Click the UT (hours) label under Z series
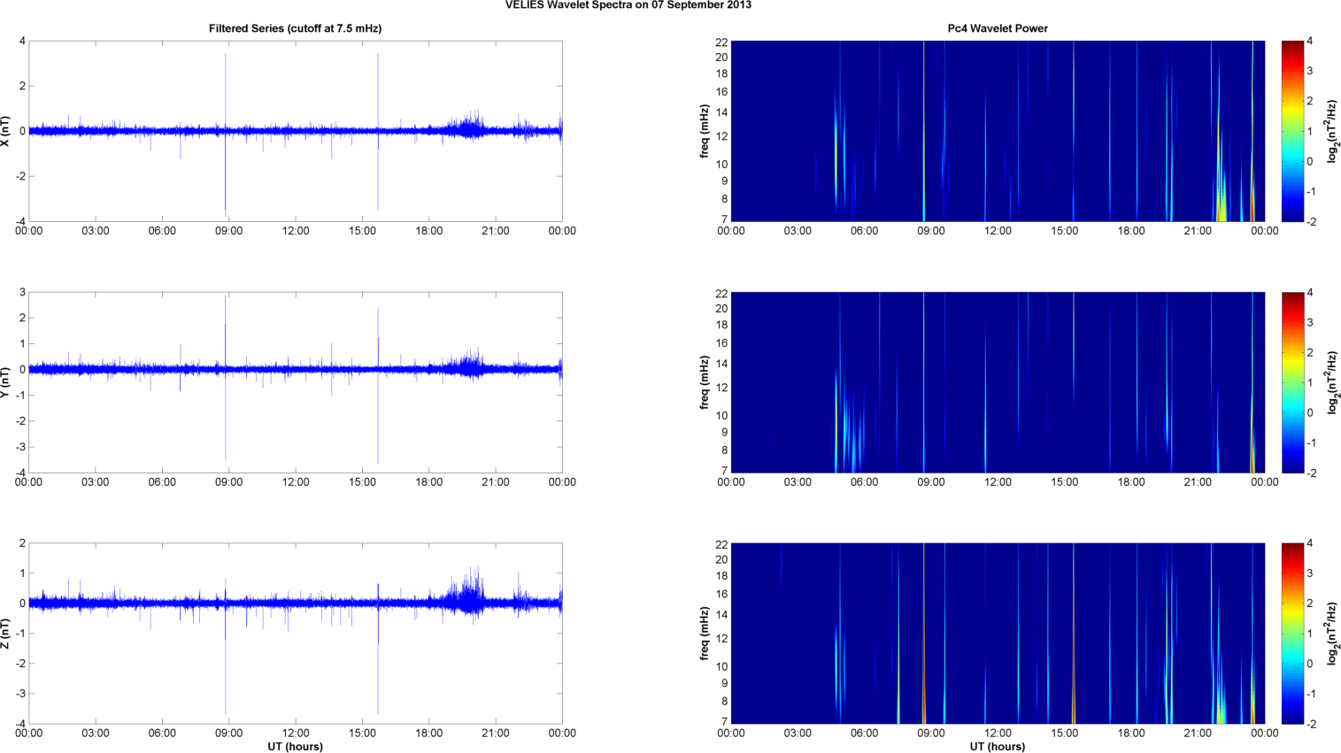This screenshot has width=1341, height=753. 295,747
